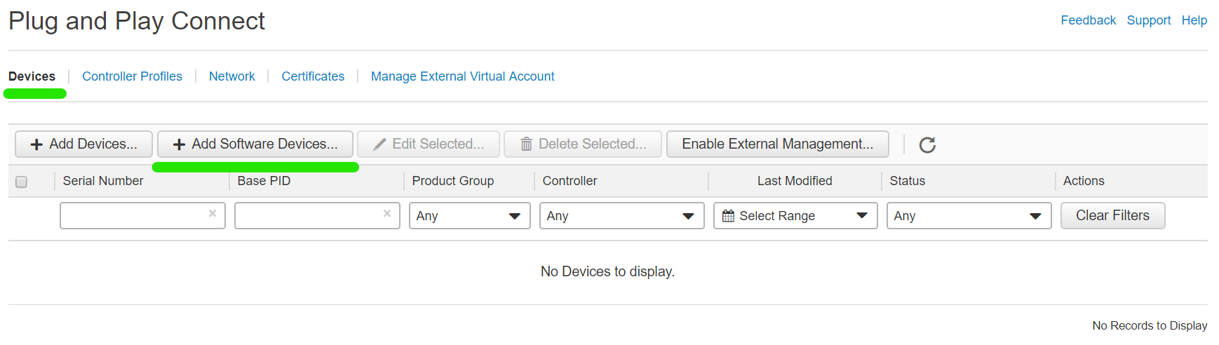This screenshot has height=345, width=1219.
Task: Toggle the select-all devices checkbox
Action: tap(21, 182)
